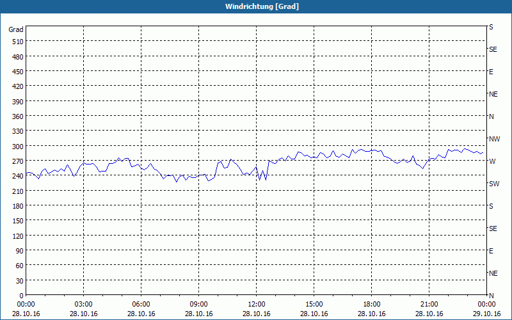
Task: Select the 450 y-axis tick label
Action: tap(18, 72)
